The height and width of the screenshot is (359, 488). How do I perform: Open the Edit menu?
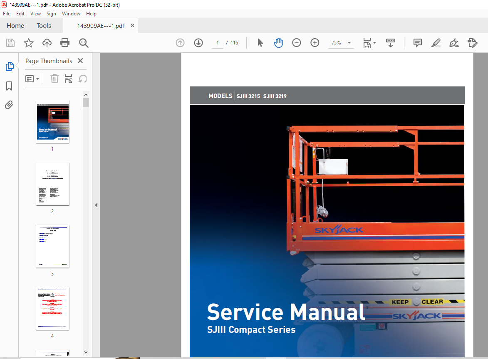20,14
